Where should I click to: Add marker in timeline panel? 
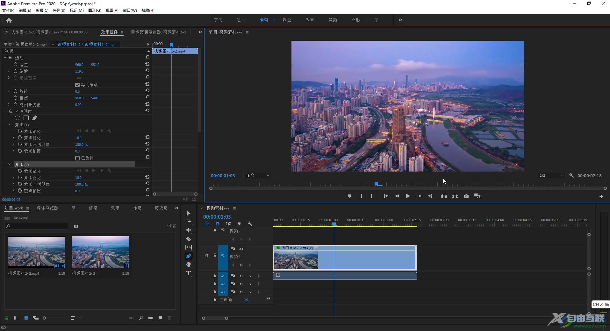pos(239,224)
